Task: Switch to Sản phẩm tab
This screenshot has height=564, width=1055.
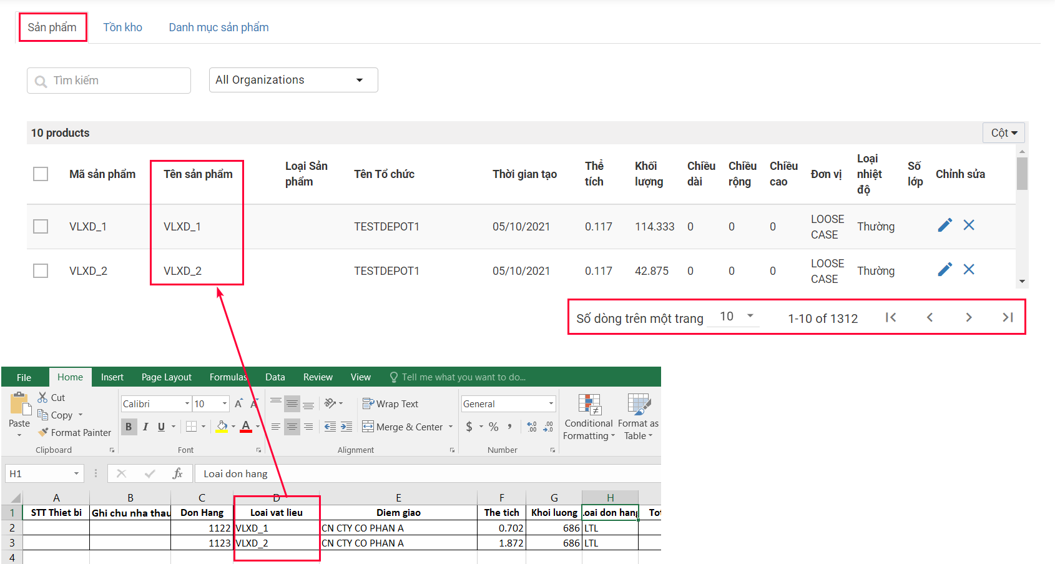Action: click(52, 27)
